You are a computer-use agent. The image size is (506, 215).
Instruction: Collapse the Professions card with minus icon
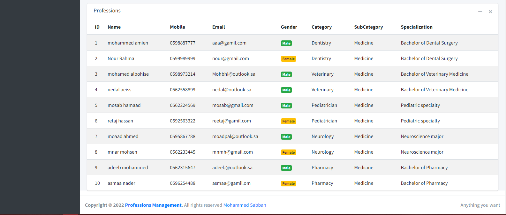(480, 12)
